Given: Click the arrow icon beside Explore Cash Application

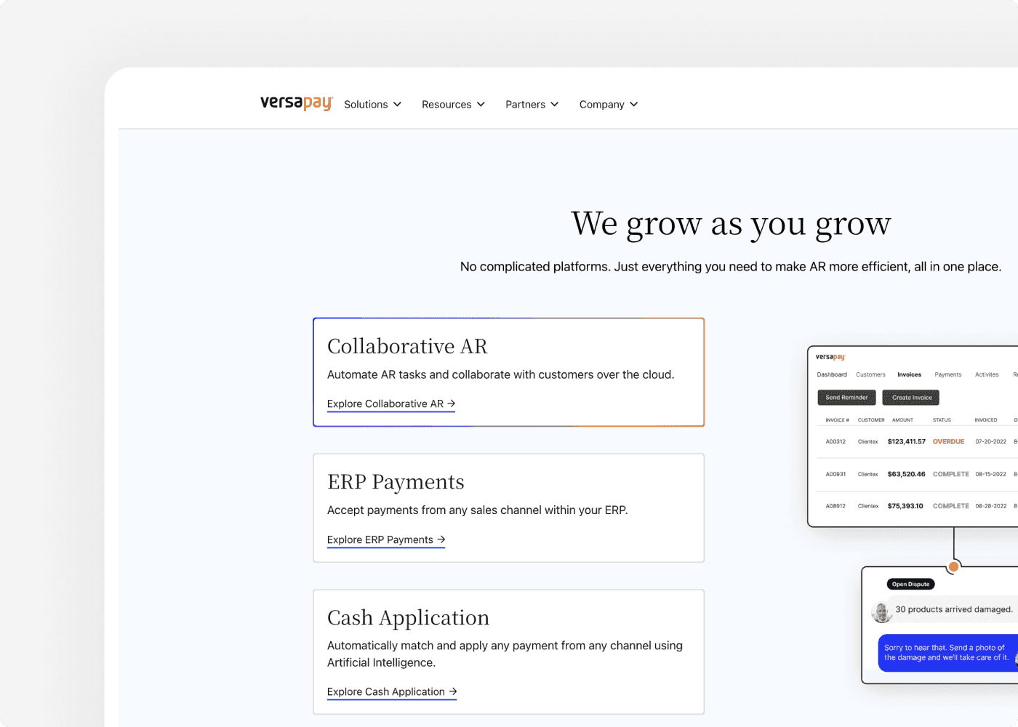Looking at the screenshot, I should click(452, 691).
